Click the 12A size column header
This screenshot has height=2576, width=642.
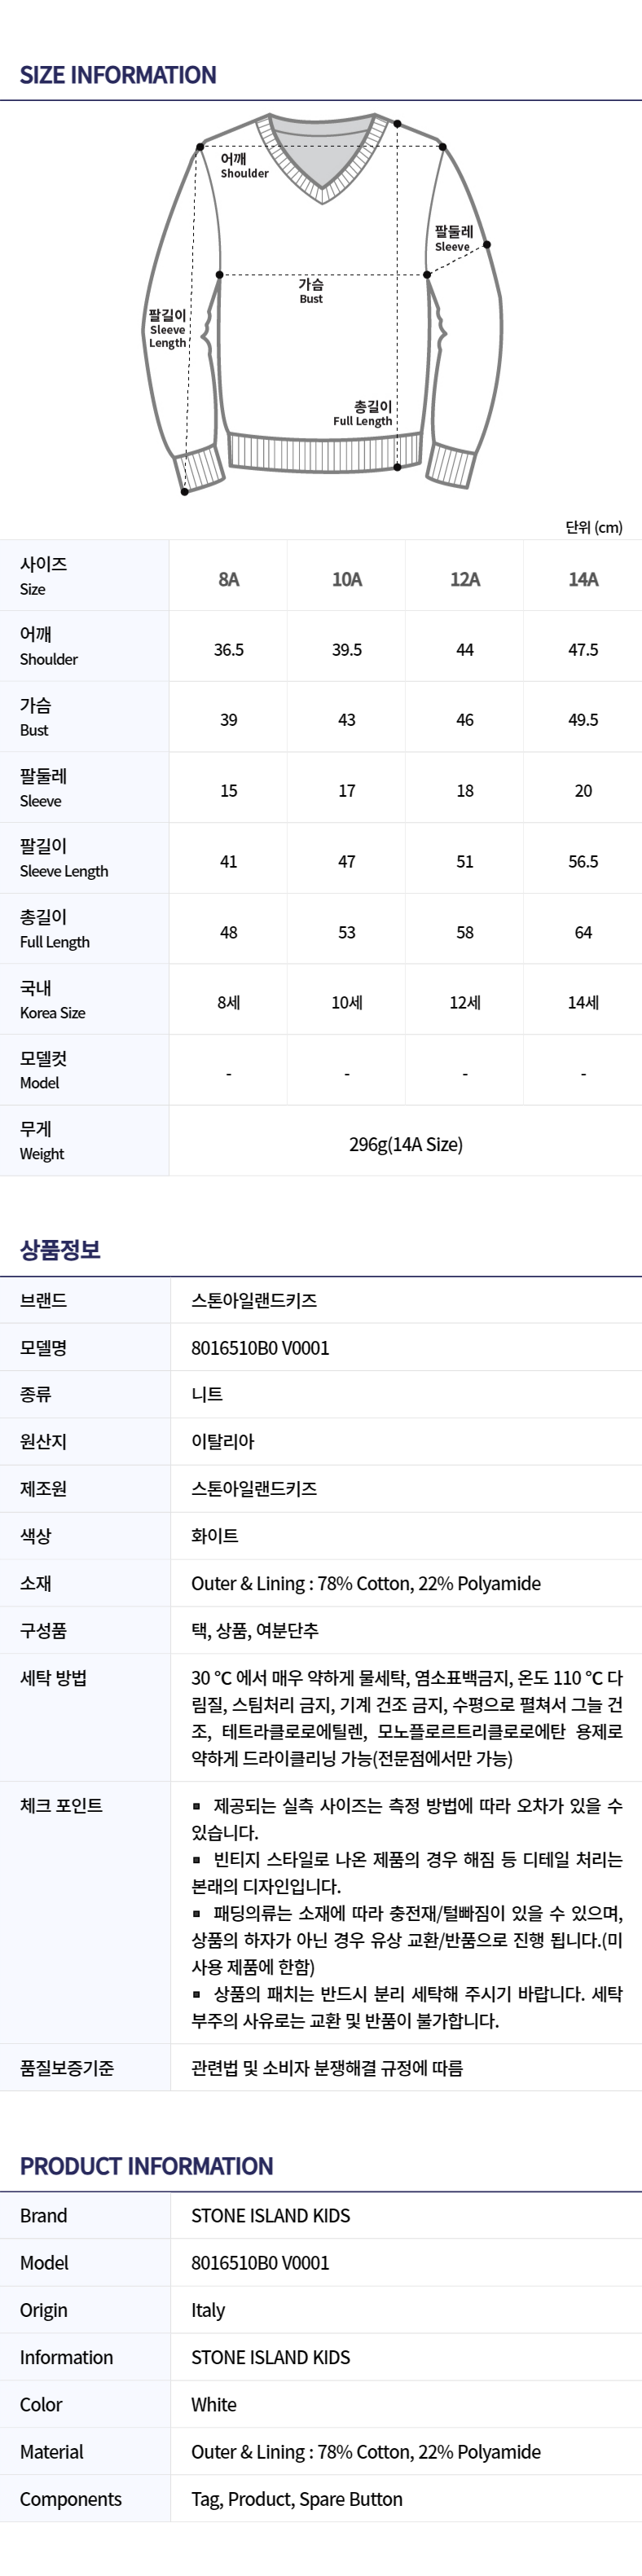tap(465, 579)
